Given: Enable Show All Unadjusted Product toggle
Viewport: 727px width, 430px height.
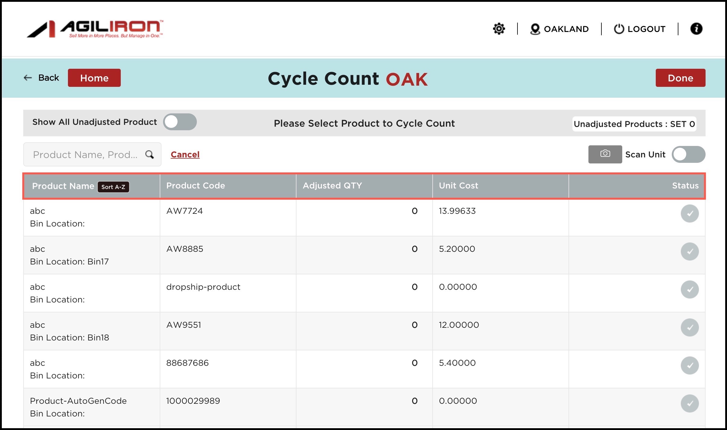Looking at the screenshot, I should tap(180, 122).
